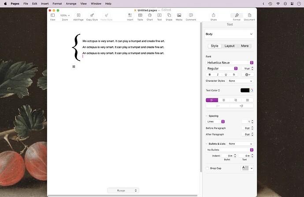Open the View sidebar options
Image resolution: width=304 pixels, height=197 pixels.
[x=52, y=15]
